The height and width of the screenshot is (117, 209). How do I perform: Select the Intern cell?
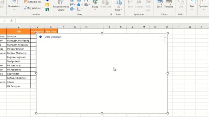(19, 82)
